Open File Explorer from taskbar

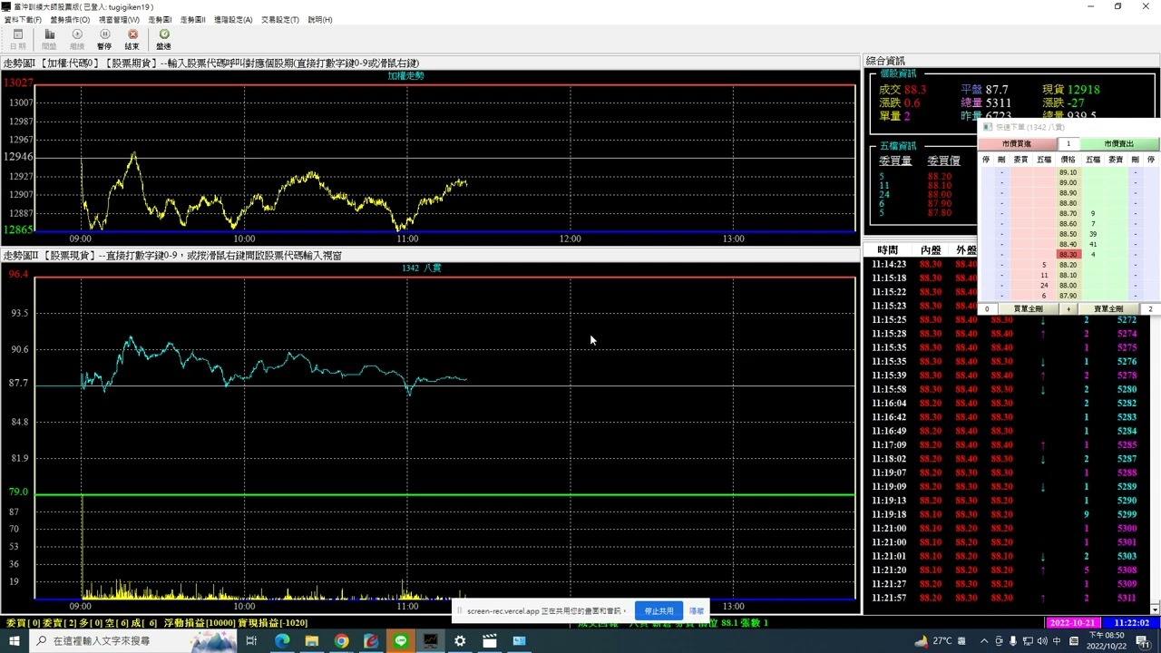coord(312,640)
